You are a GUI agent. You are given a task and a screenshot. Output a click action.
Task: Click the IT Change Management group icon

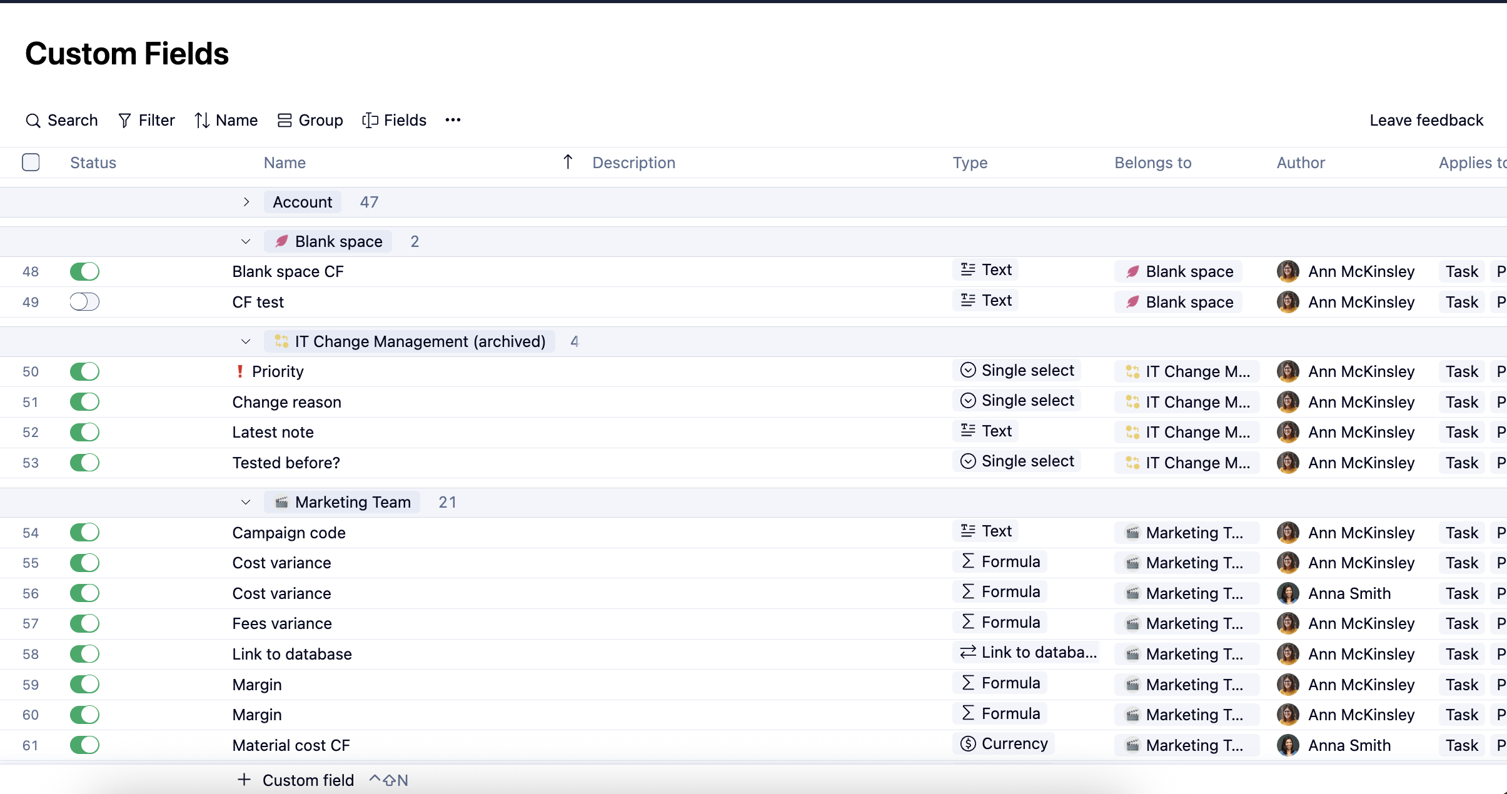tap(282, 341)
